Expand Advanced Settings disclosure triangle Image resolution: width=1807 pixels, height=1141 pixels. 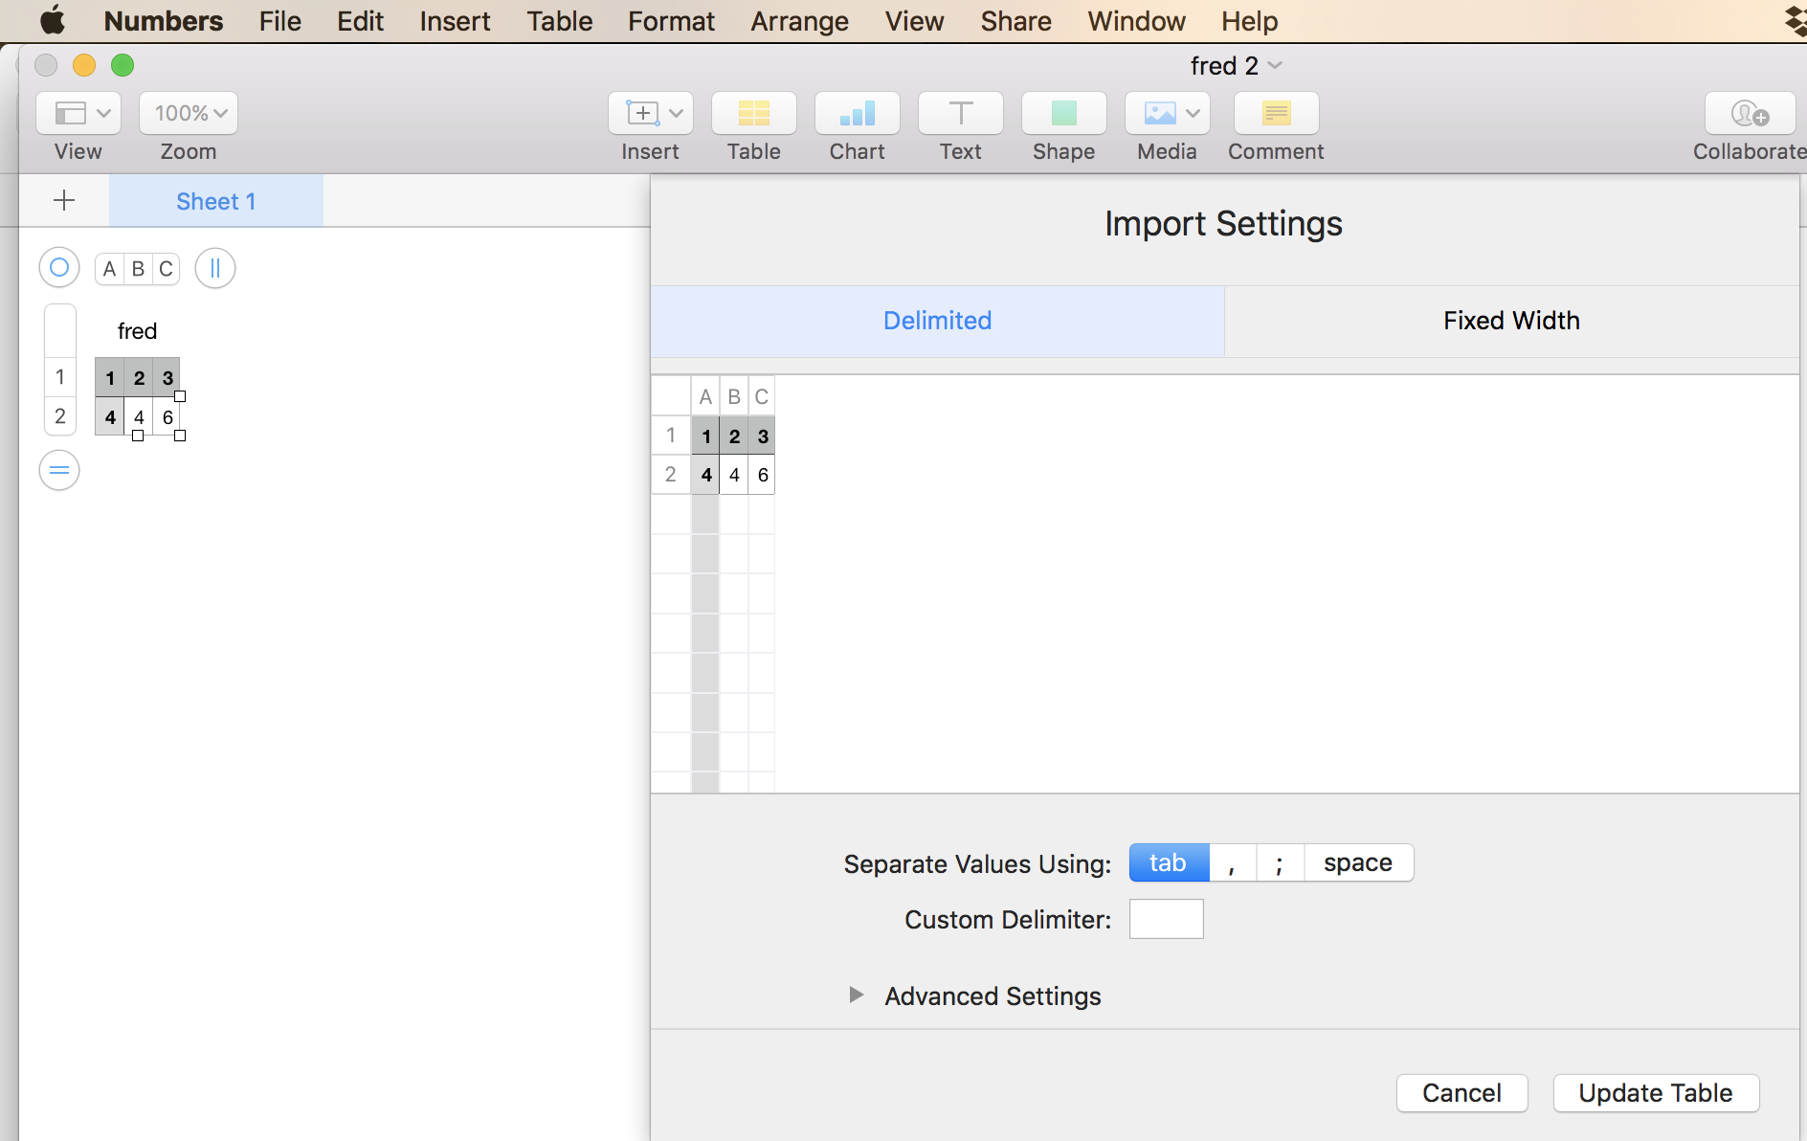pyautogui.click(x=857, y=996)
